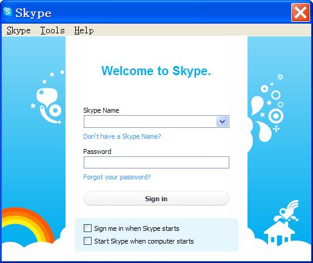Click the rainbow graphic in the corner

[x=28, y=225]
